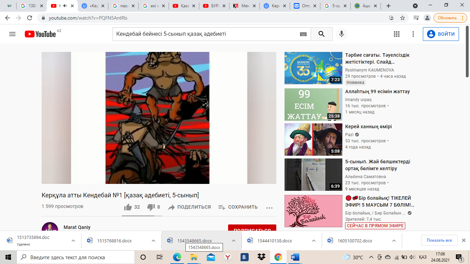Switch to the 'Мен' tab
This screenshot has height=264, width=470.
pos(246,6)
